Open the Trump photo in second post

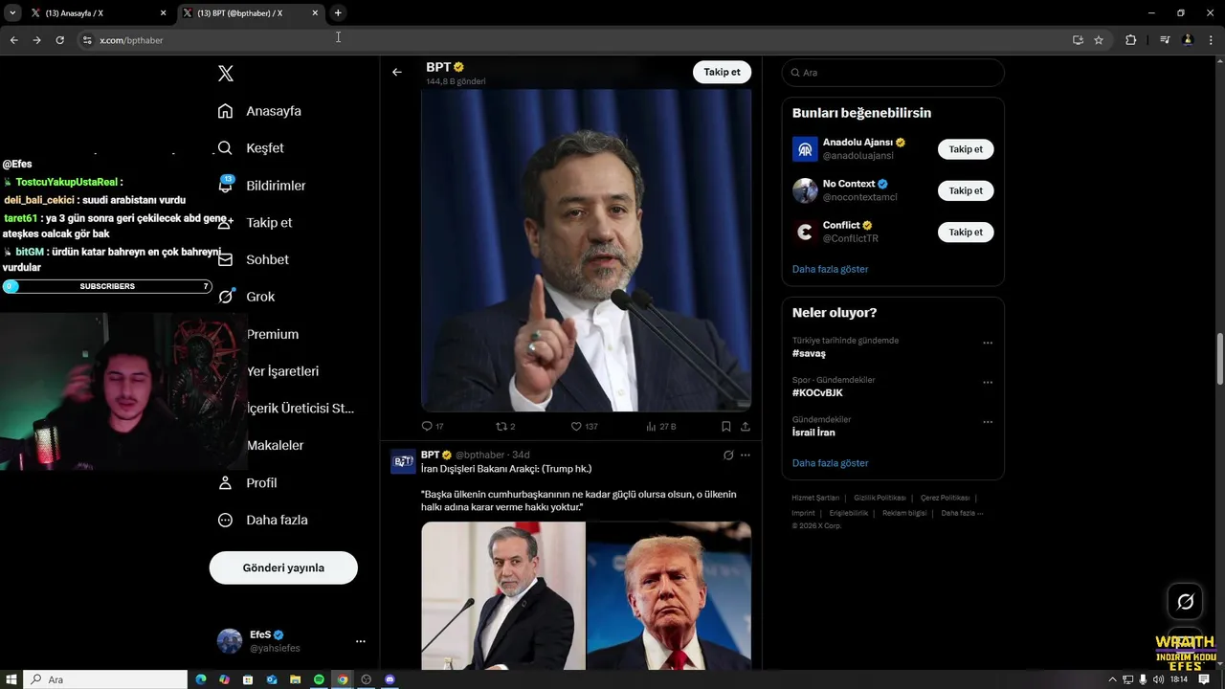point(669,595)
